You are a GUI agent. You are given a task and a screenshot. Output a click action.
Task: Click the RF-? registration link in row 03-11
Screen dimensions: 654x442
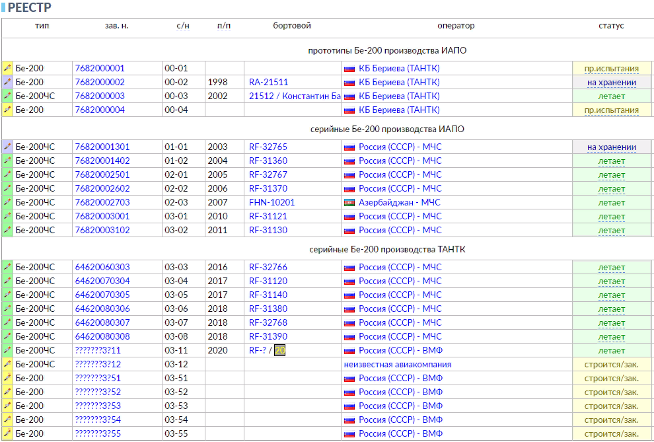258,350
